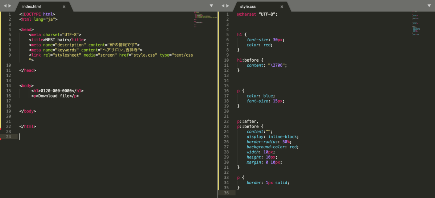Image resolution: width=435 pixels, height=198 pixels.
Task: Click the background-color: red declaration
Action: click(273, 147)
